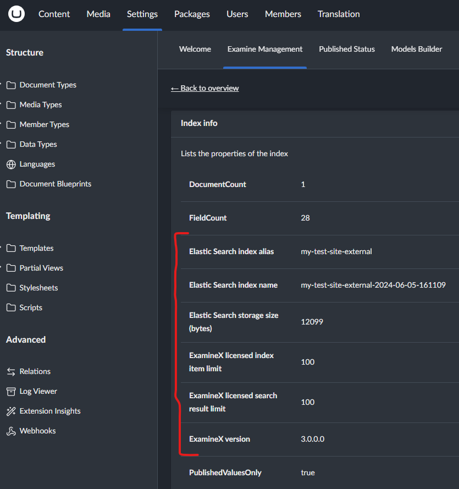Select the Settings section
This screenshot has width=459, height=489.
(x=142, y=14)
